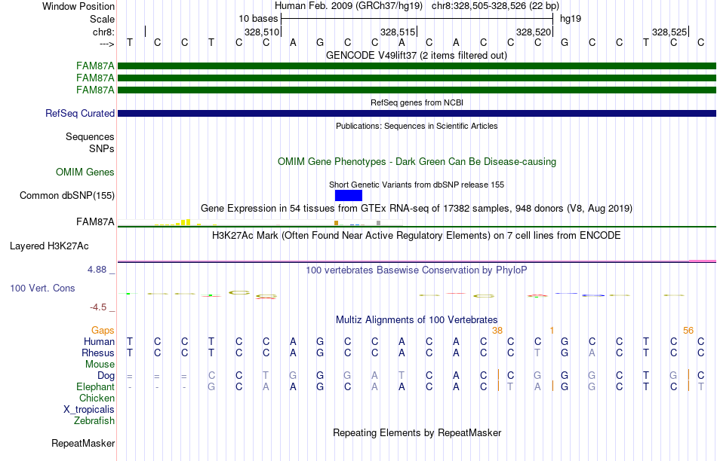Image resolution: width=717 pixels, height=461 pixels.
Task: Select the Mouse alignment row label
Action: pyautogui.click(x=100, y=365)
